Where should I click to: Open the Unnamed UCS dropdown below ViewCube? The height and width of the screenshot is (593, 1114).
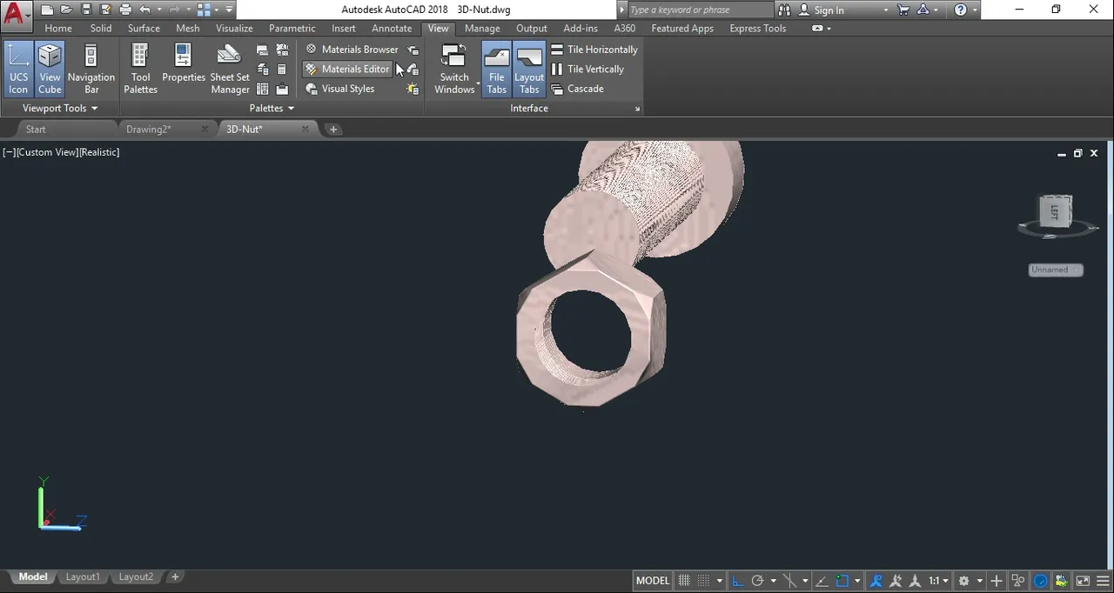[x=1055, y=270]
